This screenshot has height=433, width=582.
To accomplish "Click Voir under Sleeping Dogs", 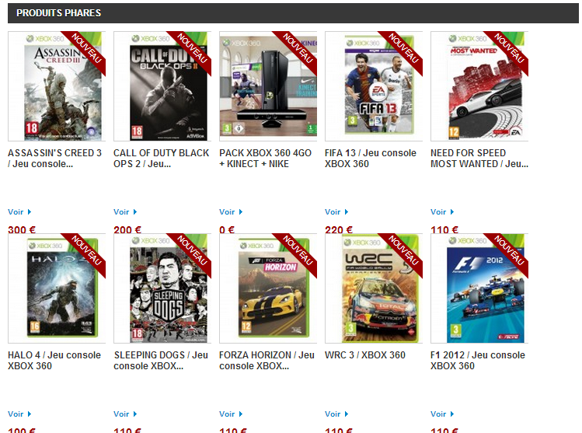I will (125, 414).
